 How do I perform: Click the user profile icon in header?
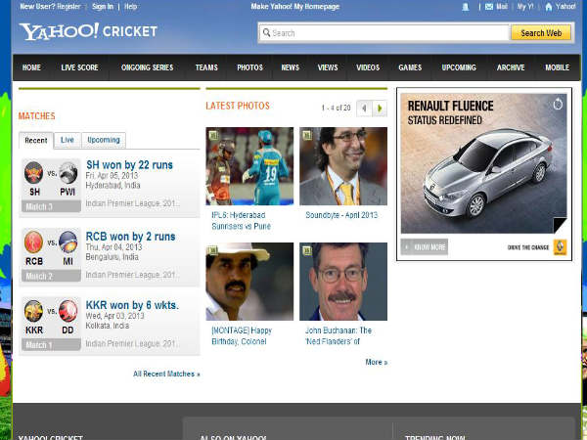click(465, 7)
